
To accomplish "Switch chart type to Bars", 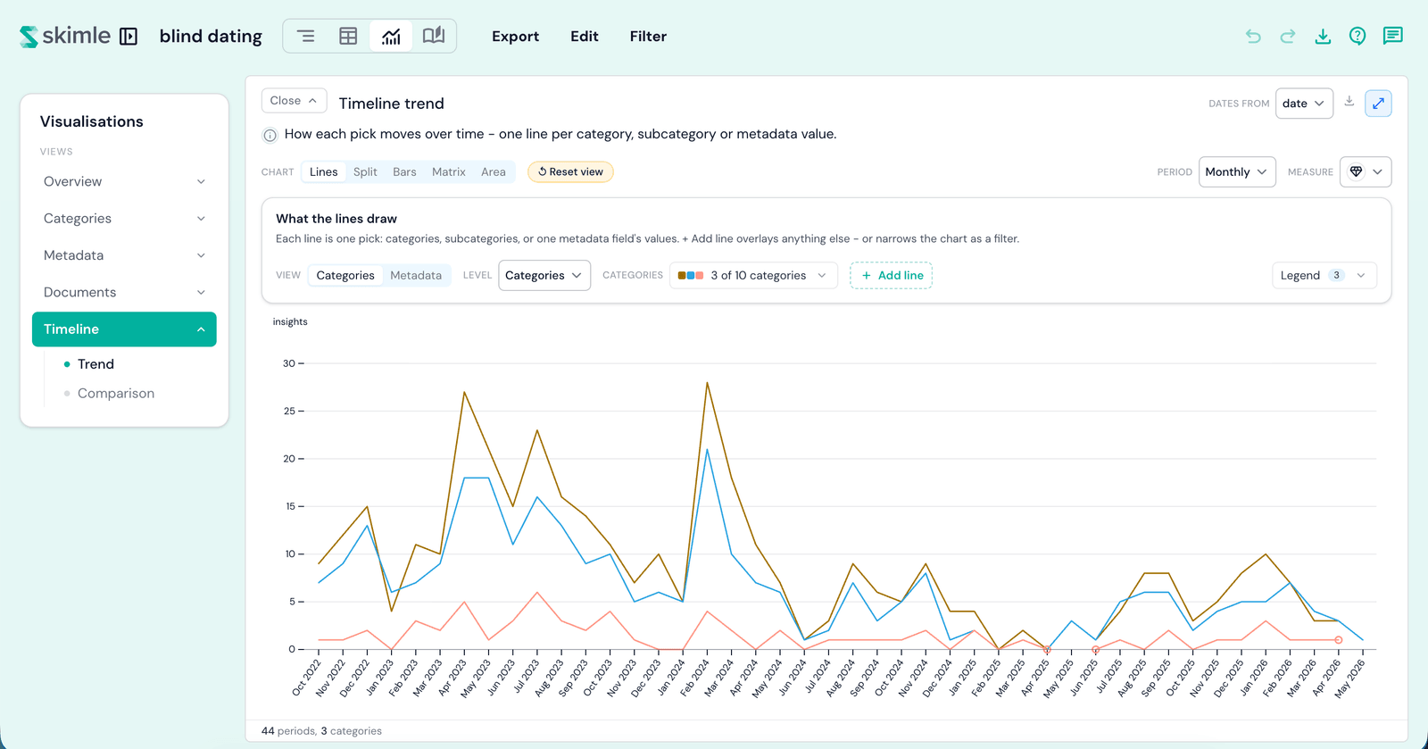I will point(404,172).
